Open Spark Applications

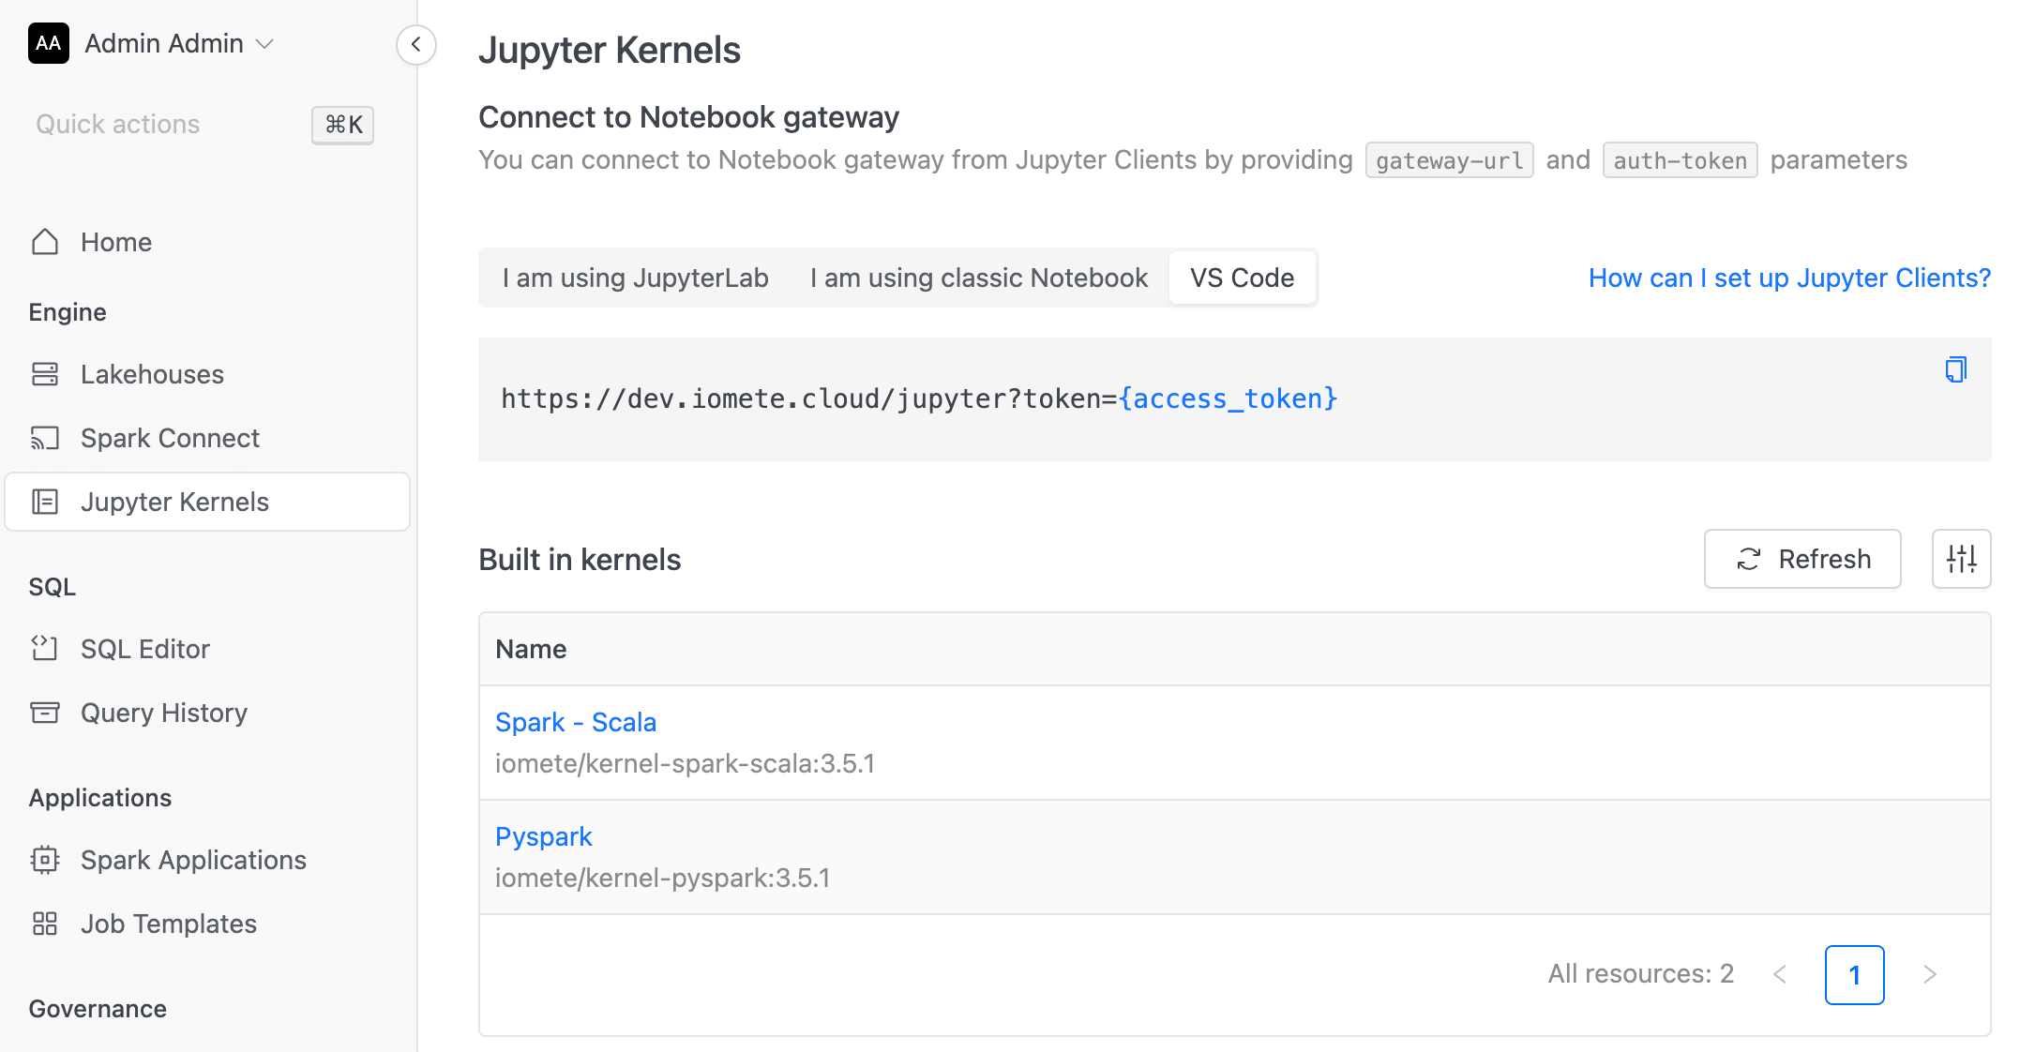207,860
